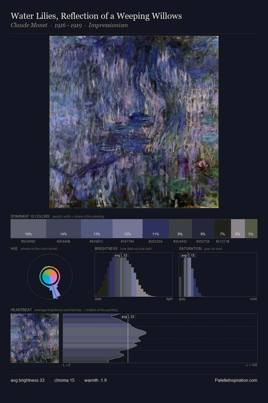
Task: Click the 'light' axis label
Action: tap(169, 299)
